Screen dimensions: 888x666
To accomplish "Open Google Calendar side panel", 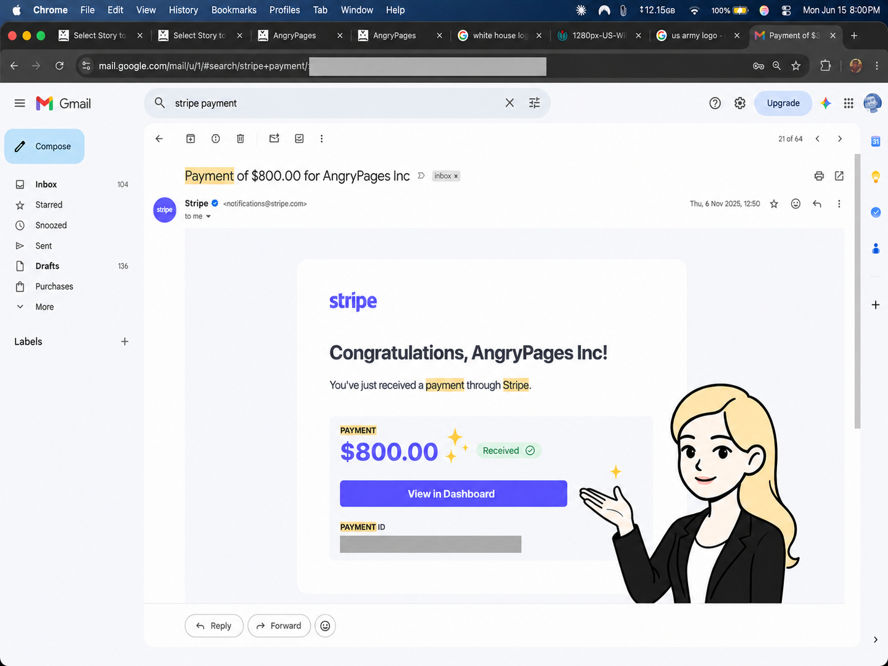I will click(876, 142).
